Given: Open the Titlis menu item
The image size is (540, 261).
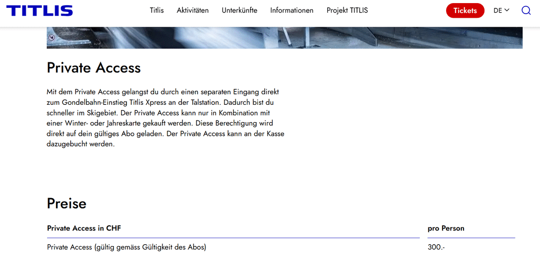Looking at the screenshot, I should 157,10.
